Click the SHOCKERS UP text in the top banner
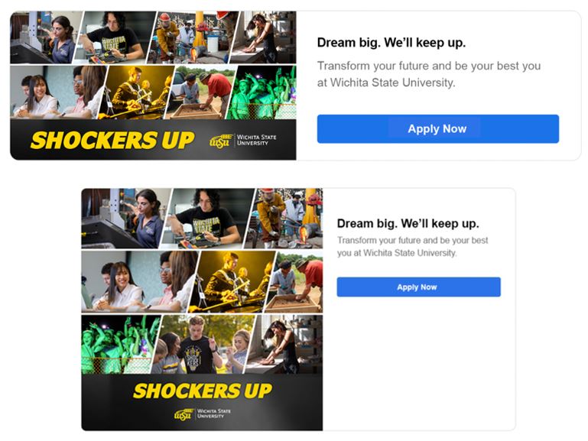The height and width of the screenshot is (441, 588). coord(112,140)
